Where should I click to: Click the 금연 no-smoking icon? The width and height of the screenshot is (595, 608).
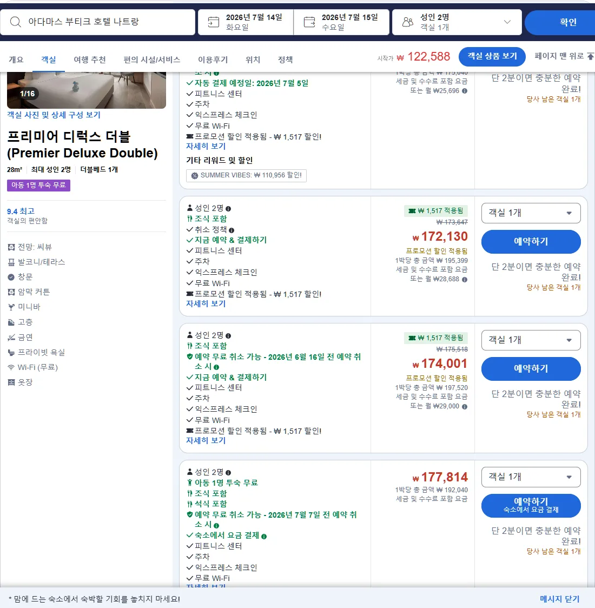click(11, 338)
